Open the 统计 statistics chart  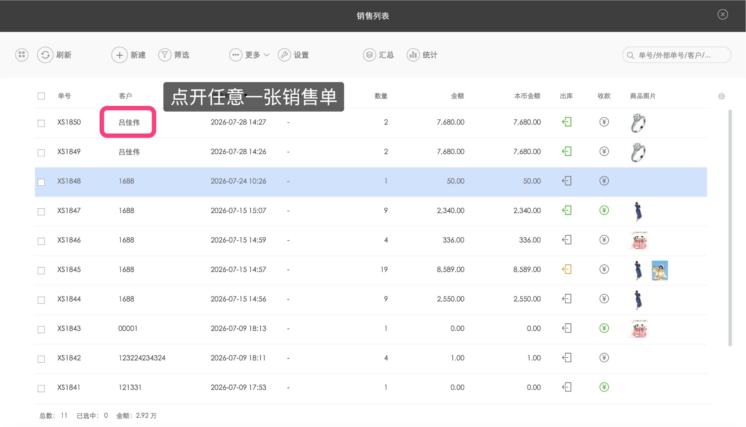tap(422, 55)
